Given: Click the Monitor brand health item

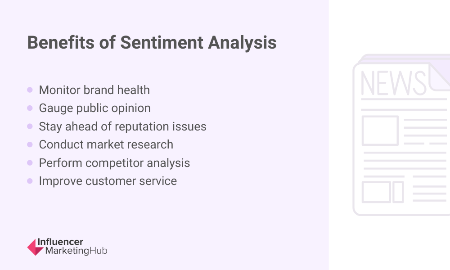Looking at the screenshot, I should pyautogui.click(x=94, y=90).
